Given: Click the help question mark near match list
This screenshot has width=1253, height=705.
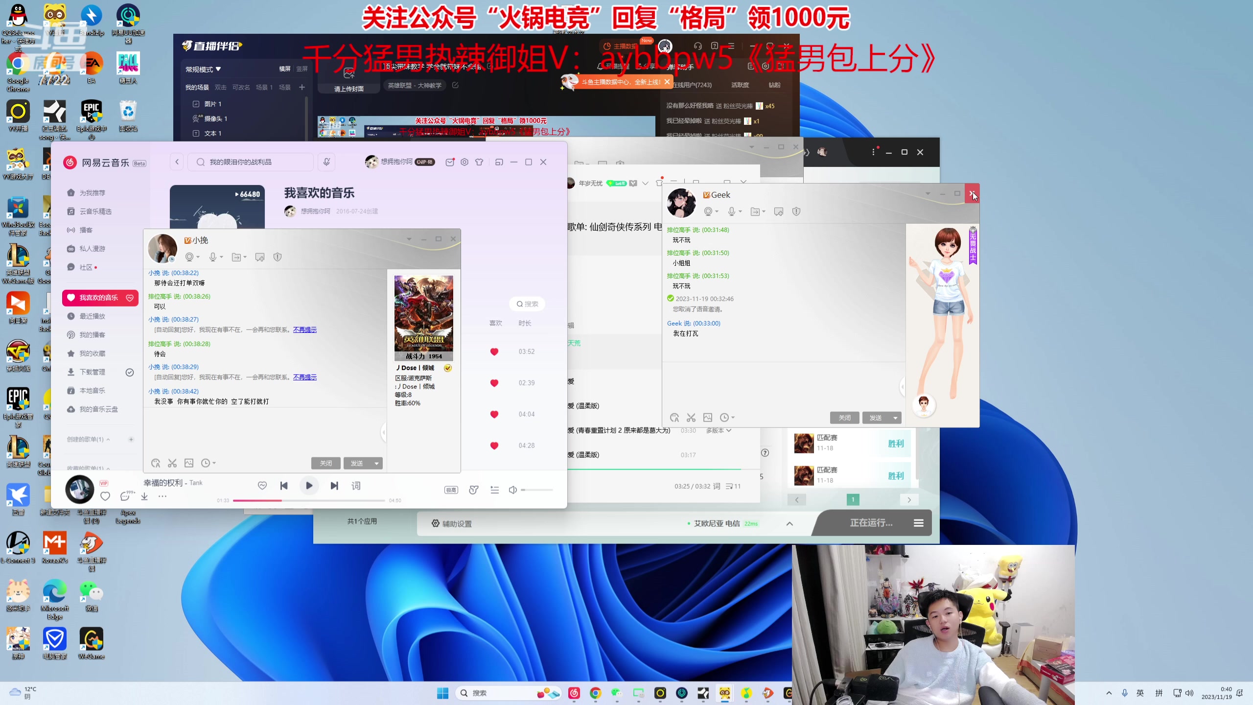Looking at the screenshot, I should point(765,453).
